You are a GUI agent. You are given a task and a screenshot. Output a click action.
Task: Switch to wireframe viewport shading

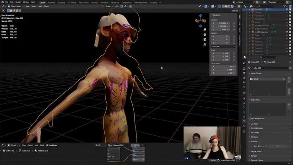[223, 6]
